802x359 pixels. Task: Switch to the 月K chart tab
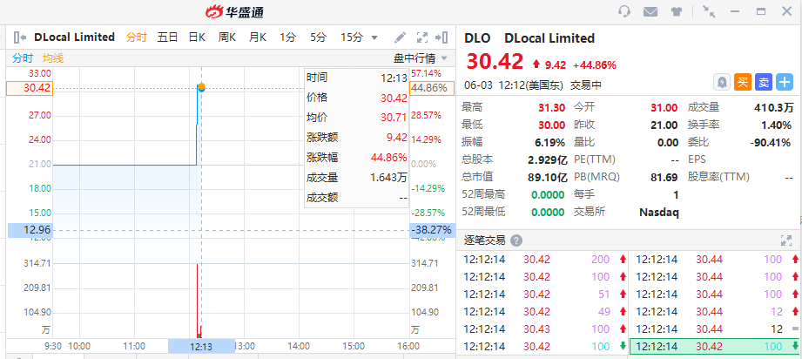coord(258,37)
